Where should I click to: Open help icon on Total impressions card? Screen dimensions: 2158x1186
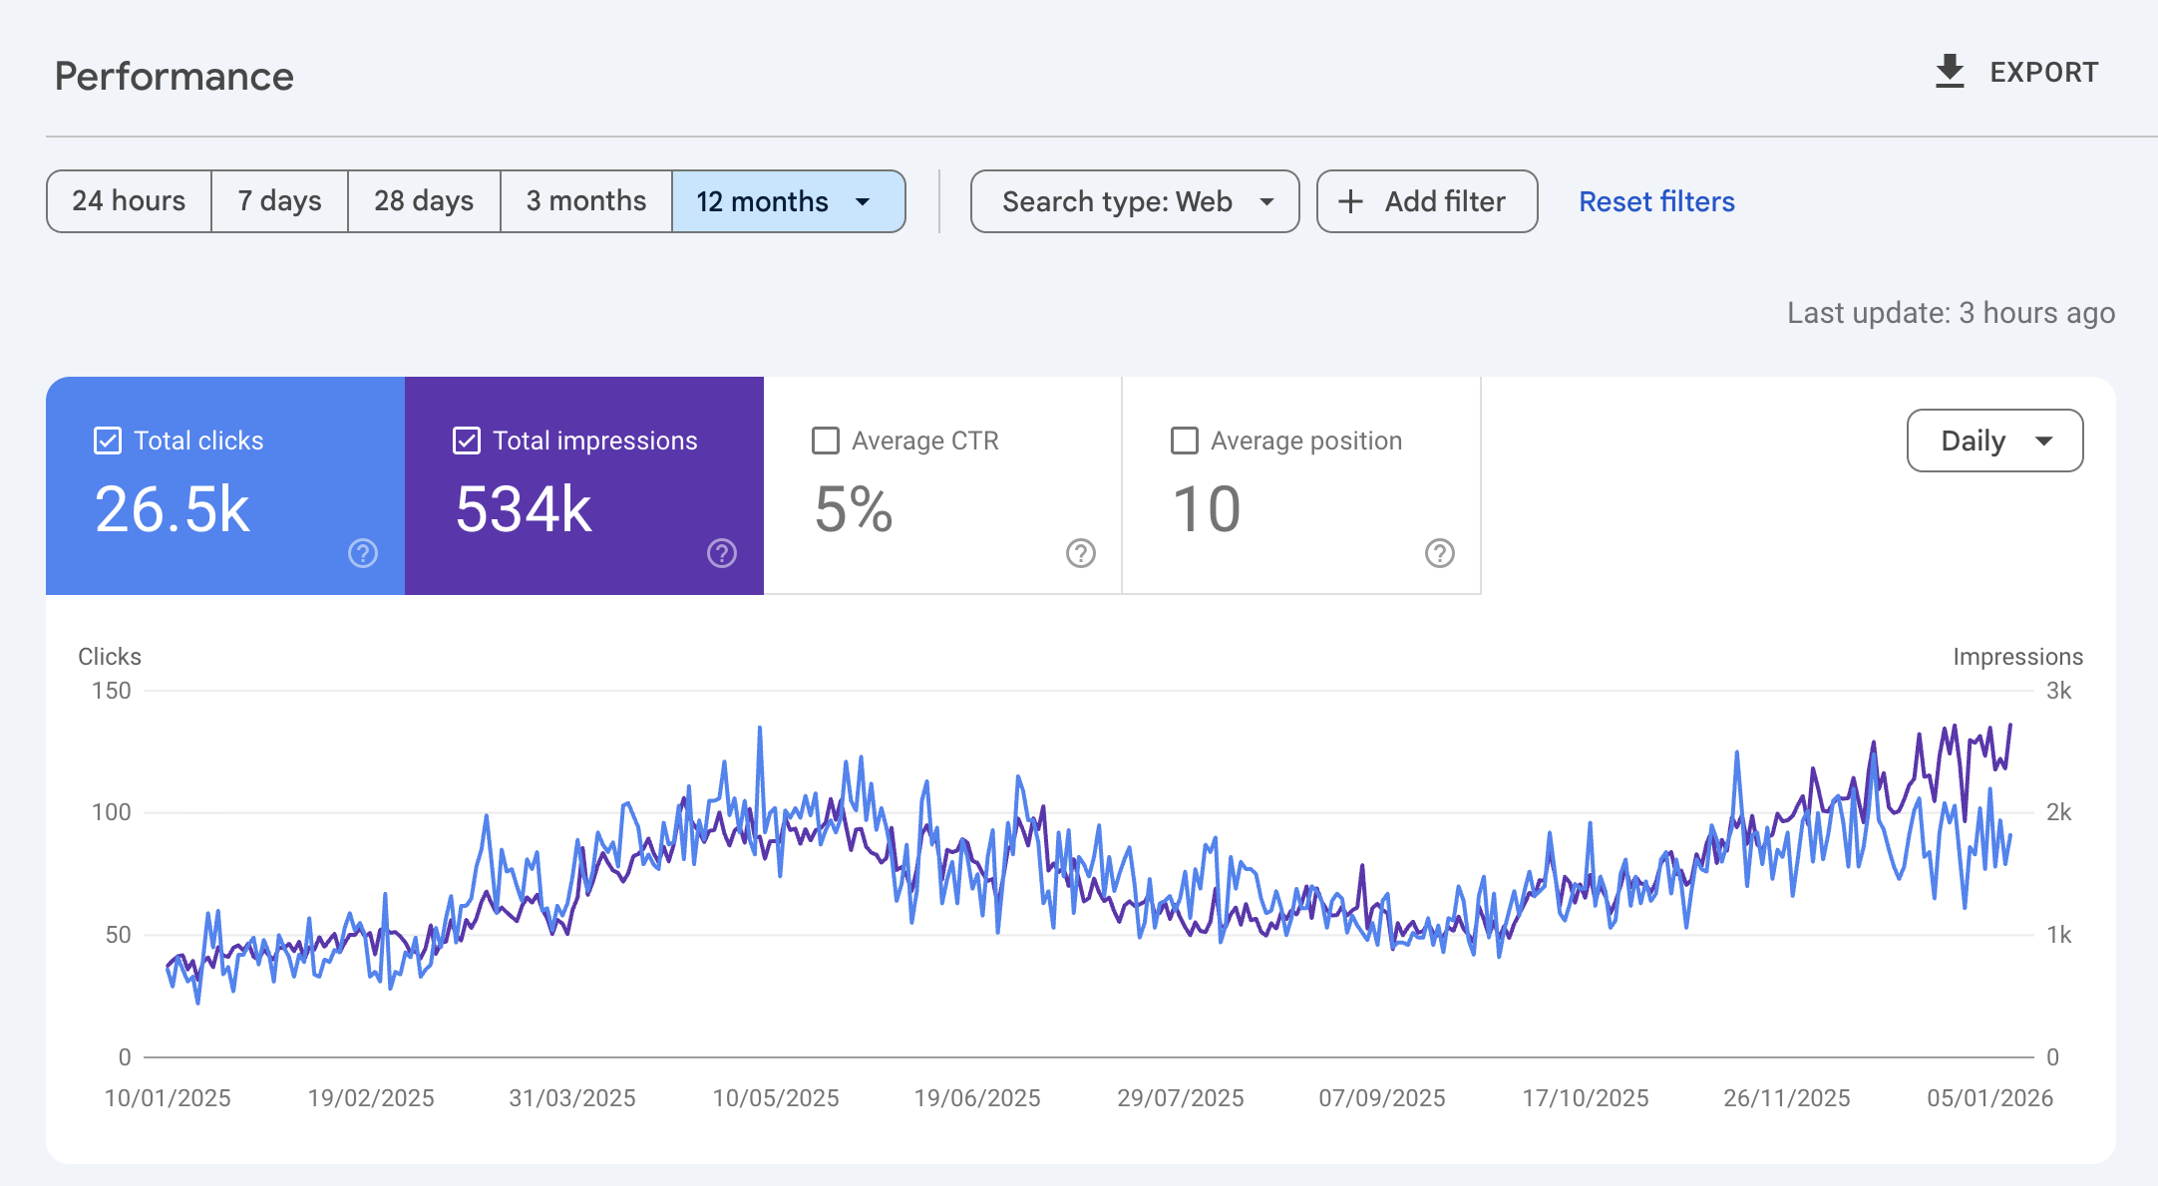722,553
